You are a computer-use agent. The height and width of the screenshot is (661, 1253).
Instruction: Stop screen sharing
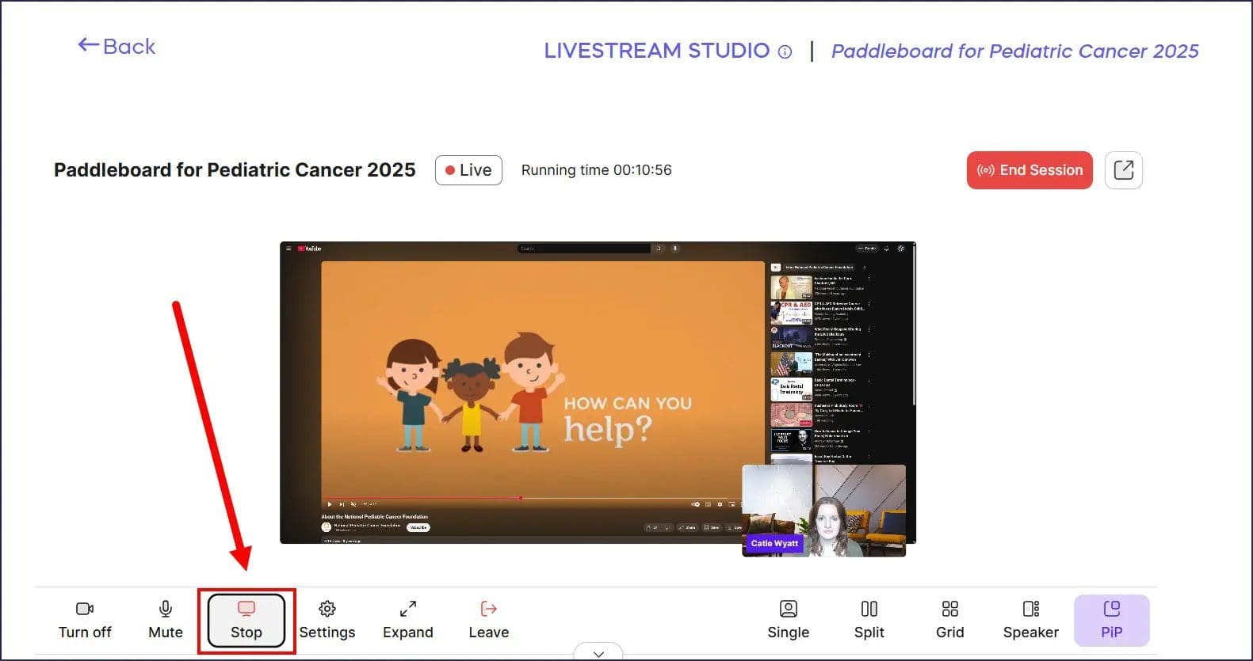[246, 621]
